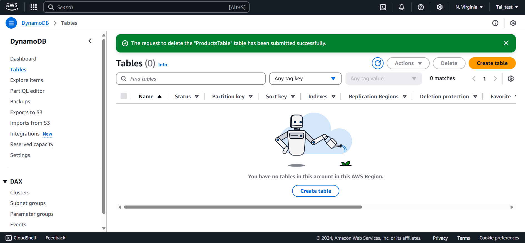525x243 pixels.
Task: Click the sidebar vertical scrollbar
Action: point(104,126)
